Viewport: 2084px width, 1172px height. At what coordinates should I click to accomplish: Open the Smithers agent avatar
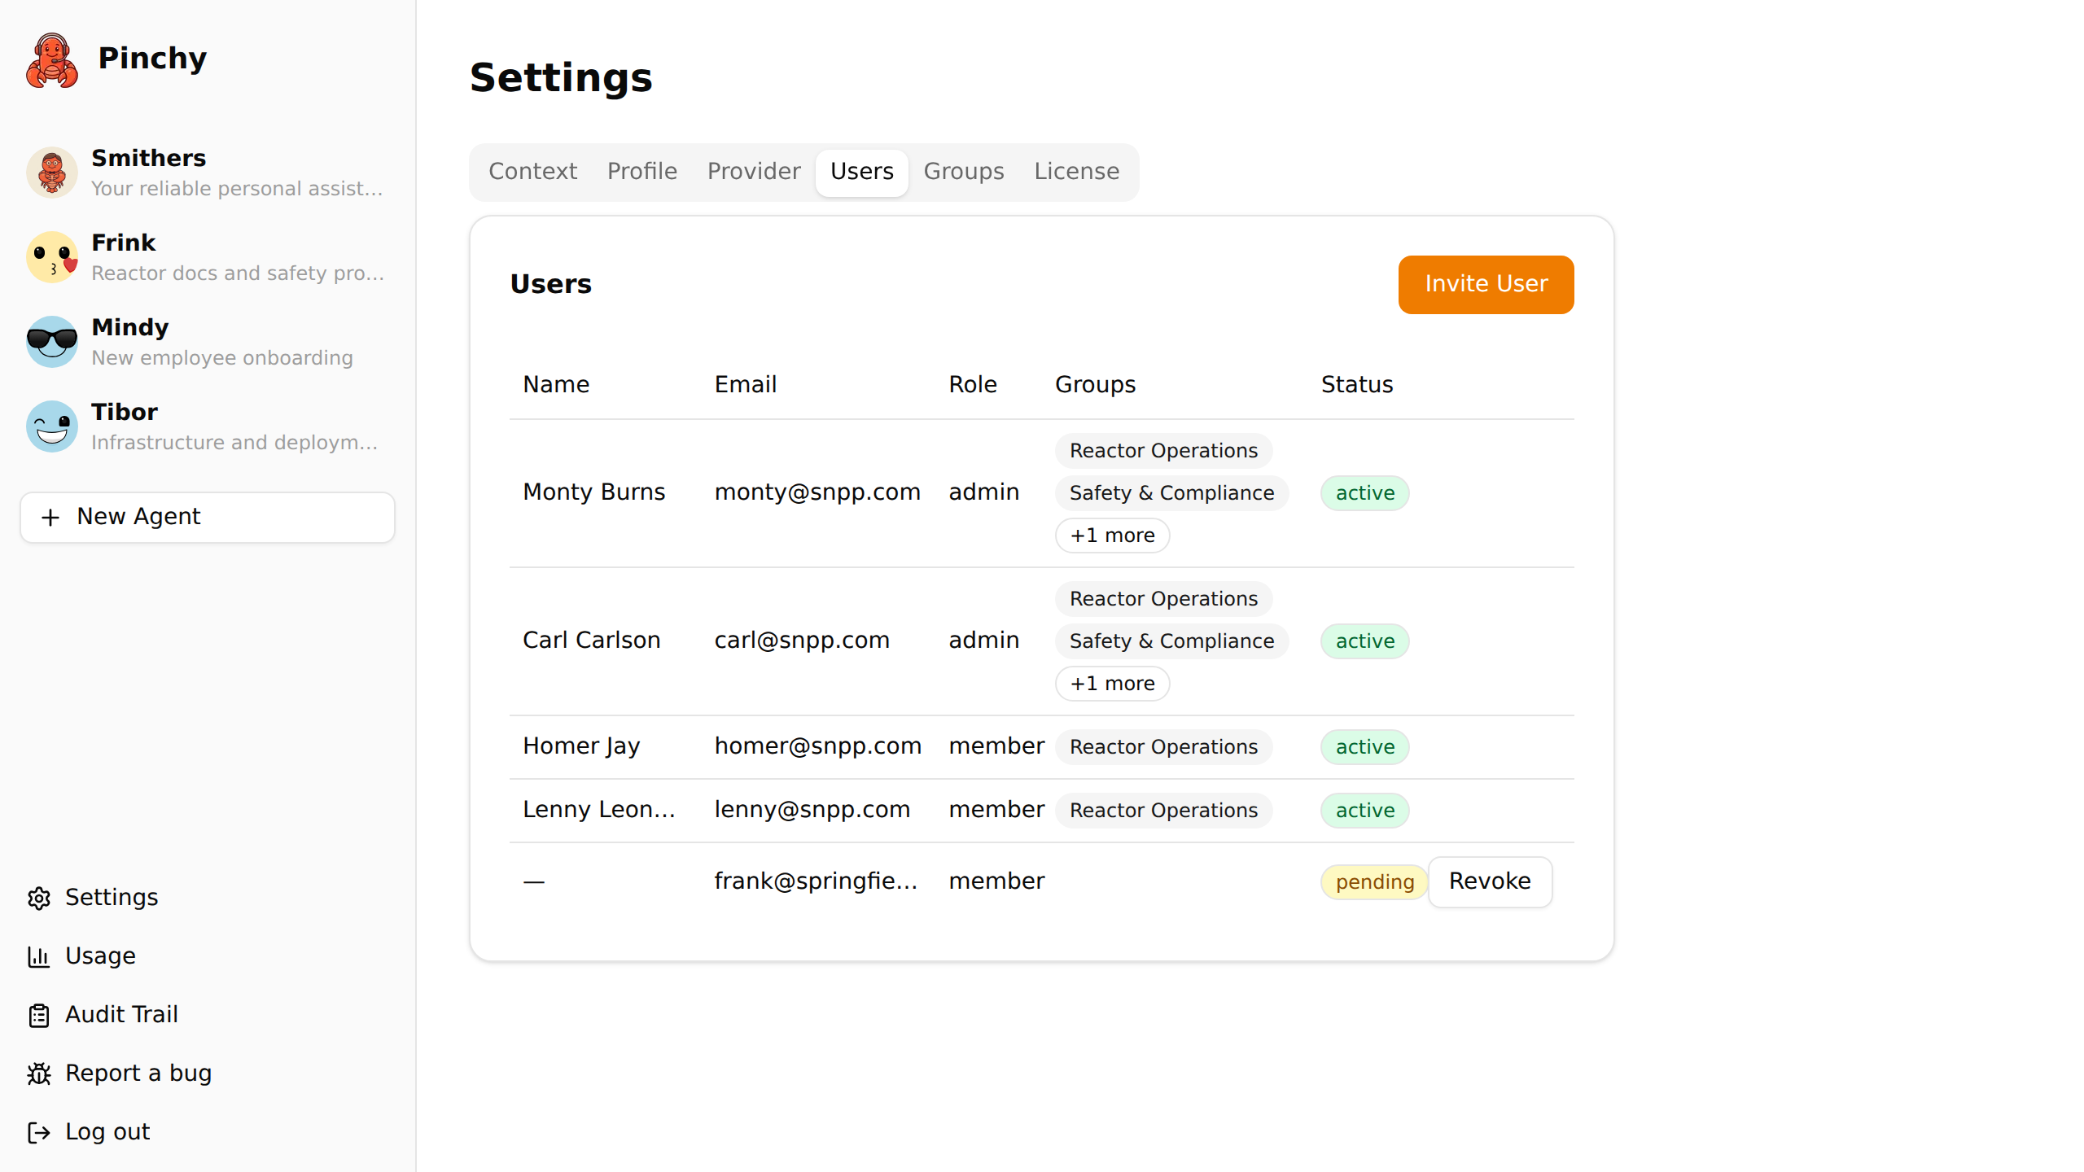point(50,172)
